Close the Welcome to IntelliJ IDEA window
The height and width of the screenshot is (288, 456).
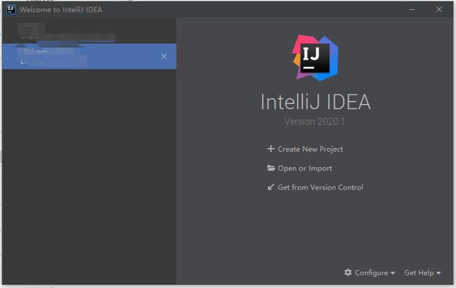coord(439,10)
